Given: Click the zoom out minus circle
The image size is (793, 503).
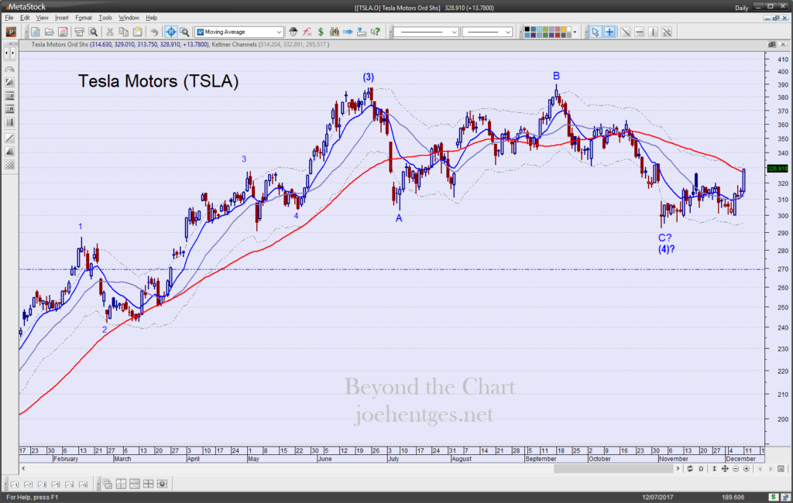Looking at the screenshot, I should click(x=736, y=469).
